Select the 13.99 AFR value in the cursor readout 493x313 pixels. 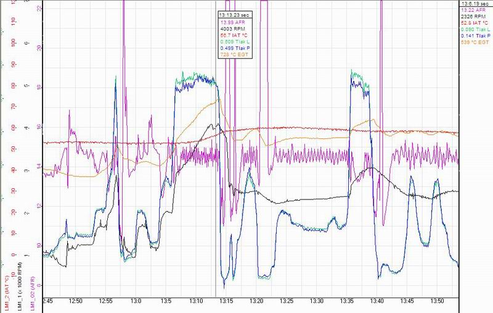pyautogui.click(x=232, y=22)
